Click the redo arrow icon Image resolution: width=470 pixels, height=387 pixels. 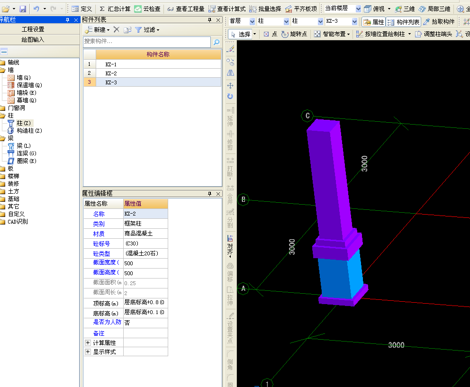click(54, 9)
